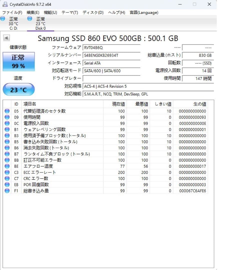Viewport: 226px width, 270px height.
Task: Click the 生の値 column header
Action: click(190, 104)
